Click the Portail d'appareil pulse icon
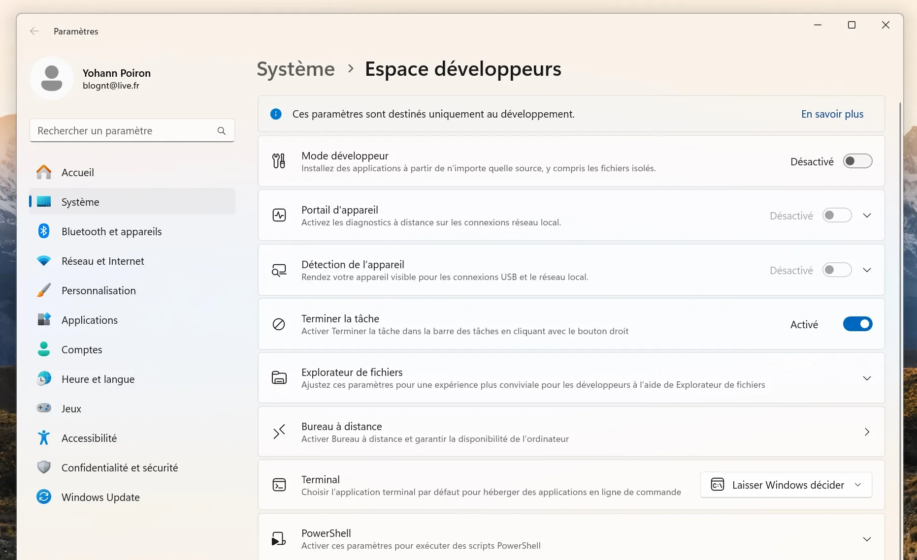This screenshot has height=560, width=917. click(x=279, y=215)
